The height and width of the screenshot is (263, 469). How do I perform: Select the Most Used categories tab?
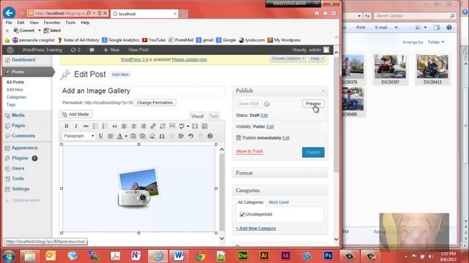[278, 202]
